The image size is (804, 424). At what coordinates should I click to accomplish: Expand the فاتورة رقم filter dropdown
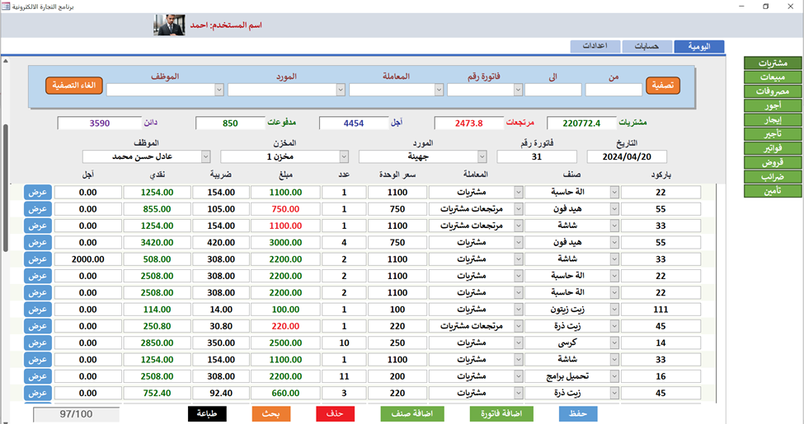(x=518, y=90)
